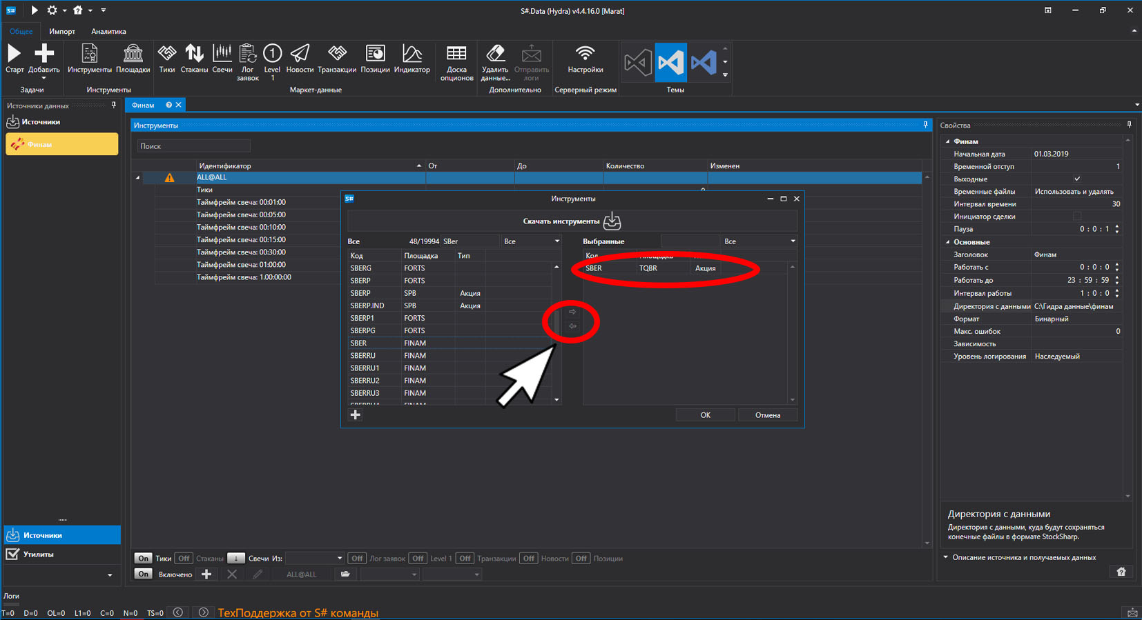
Task: Confirm the dialog with OK
Action: (x=705, y=415)
